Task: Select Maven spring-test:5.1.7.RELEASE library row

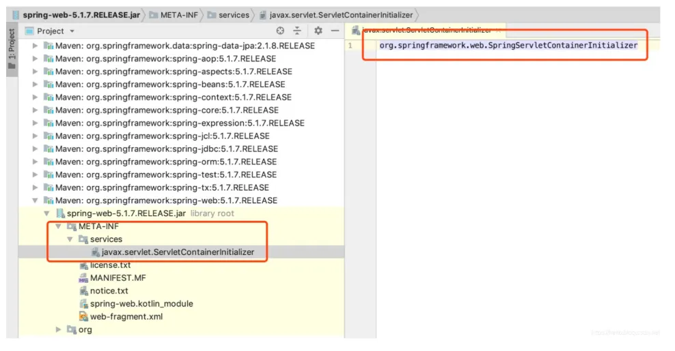Action: pyautogui.click(x=181, y=174)
